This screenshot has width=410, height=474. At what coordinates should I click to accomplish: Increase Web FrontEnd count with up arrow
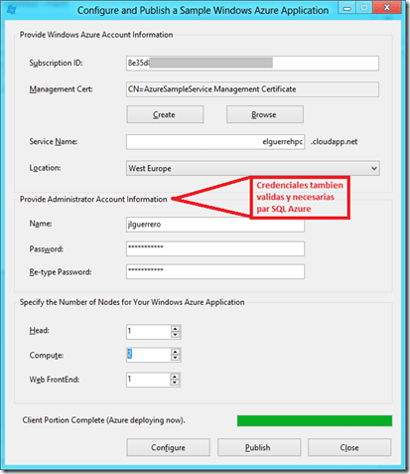point(176,377)
